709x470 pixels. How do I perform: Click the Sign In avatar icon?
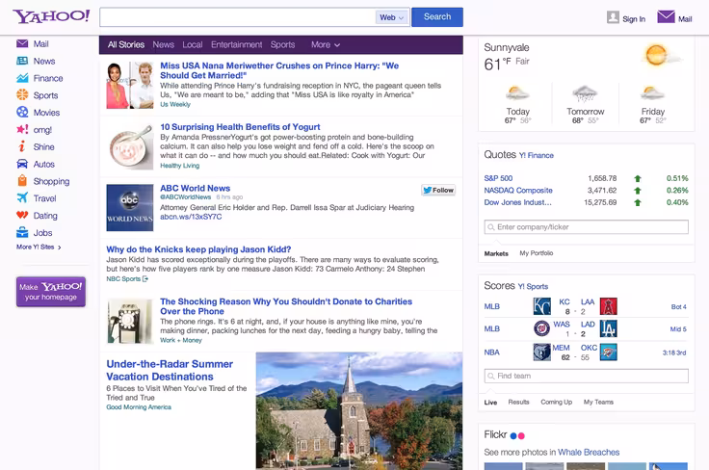click(613, 17)
